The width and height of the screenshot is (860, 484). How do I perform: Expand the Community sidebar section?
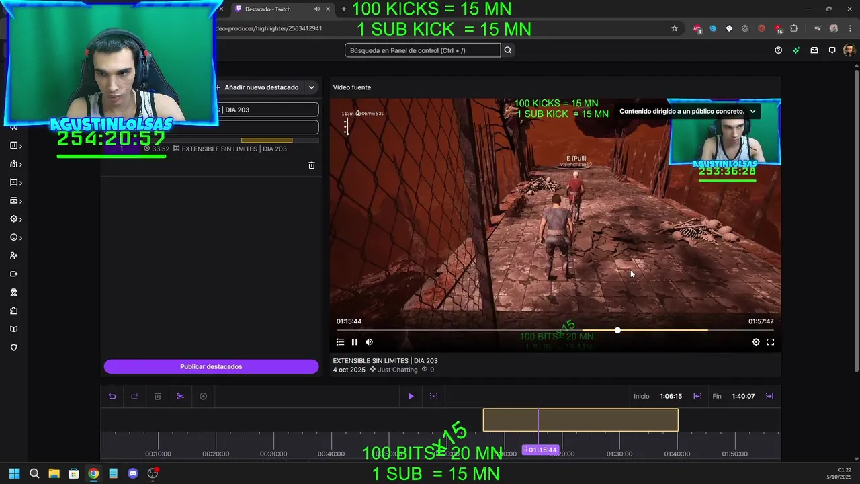point(15,164)
